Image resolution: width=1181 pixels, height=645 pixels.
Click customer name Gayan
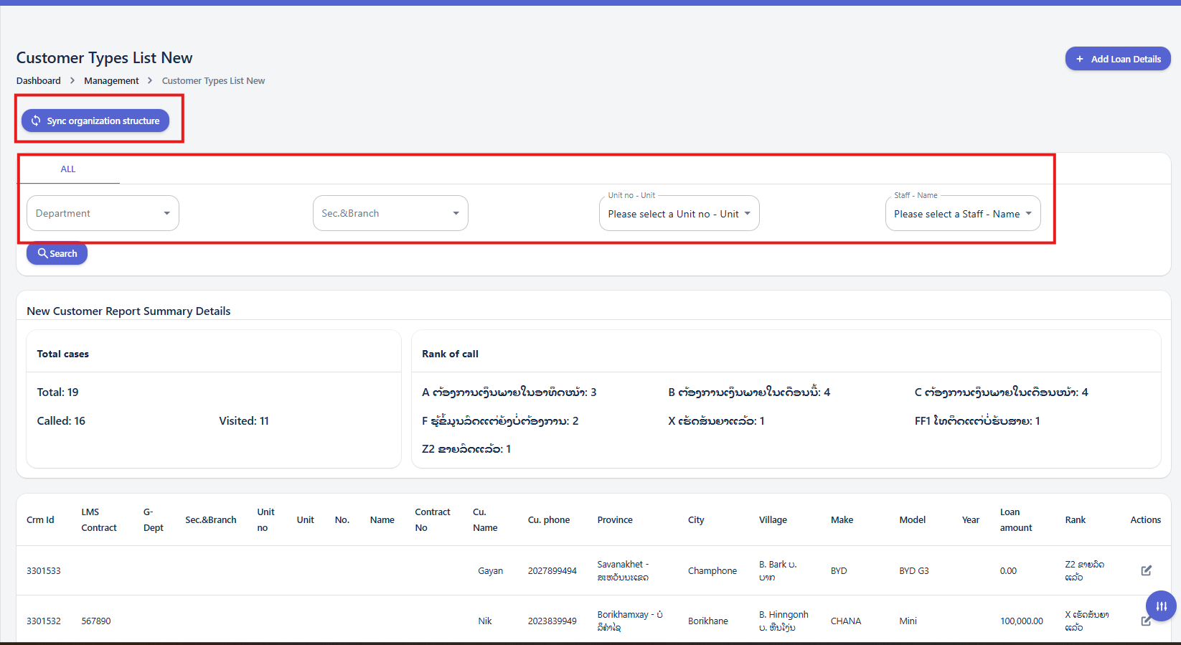pos(491,571)
